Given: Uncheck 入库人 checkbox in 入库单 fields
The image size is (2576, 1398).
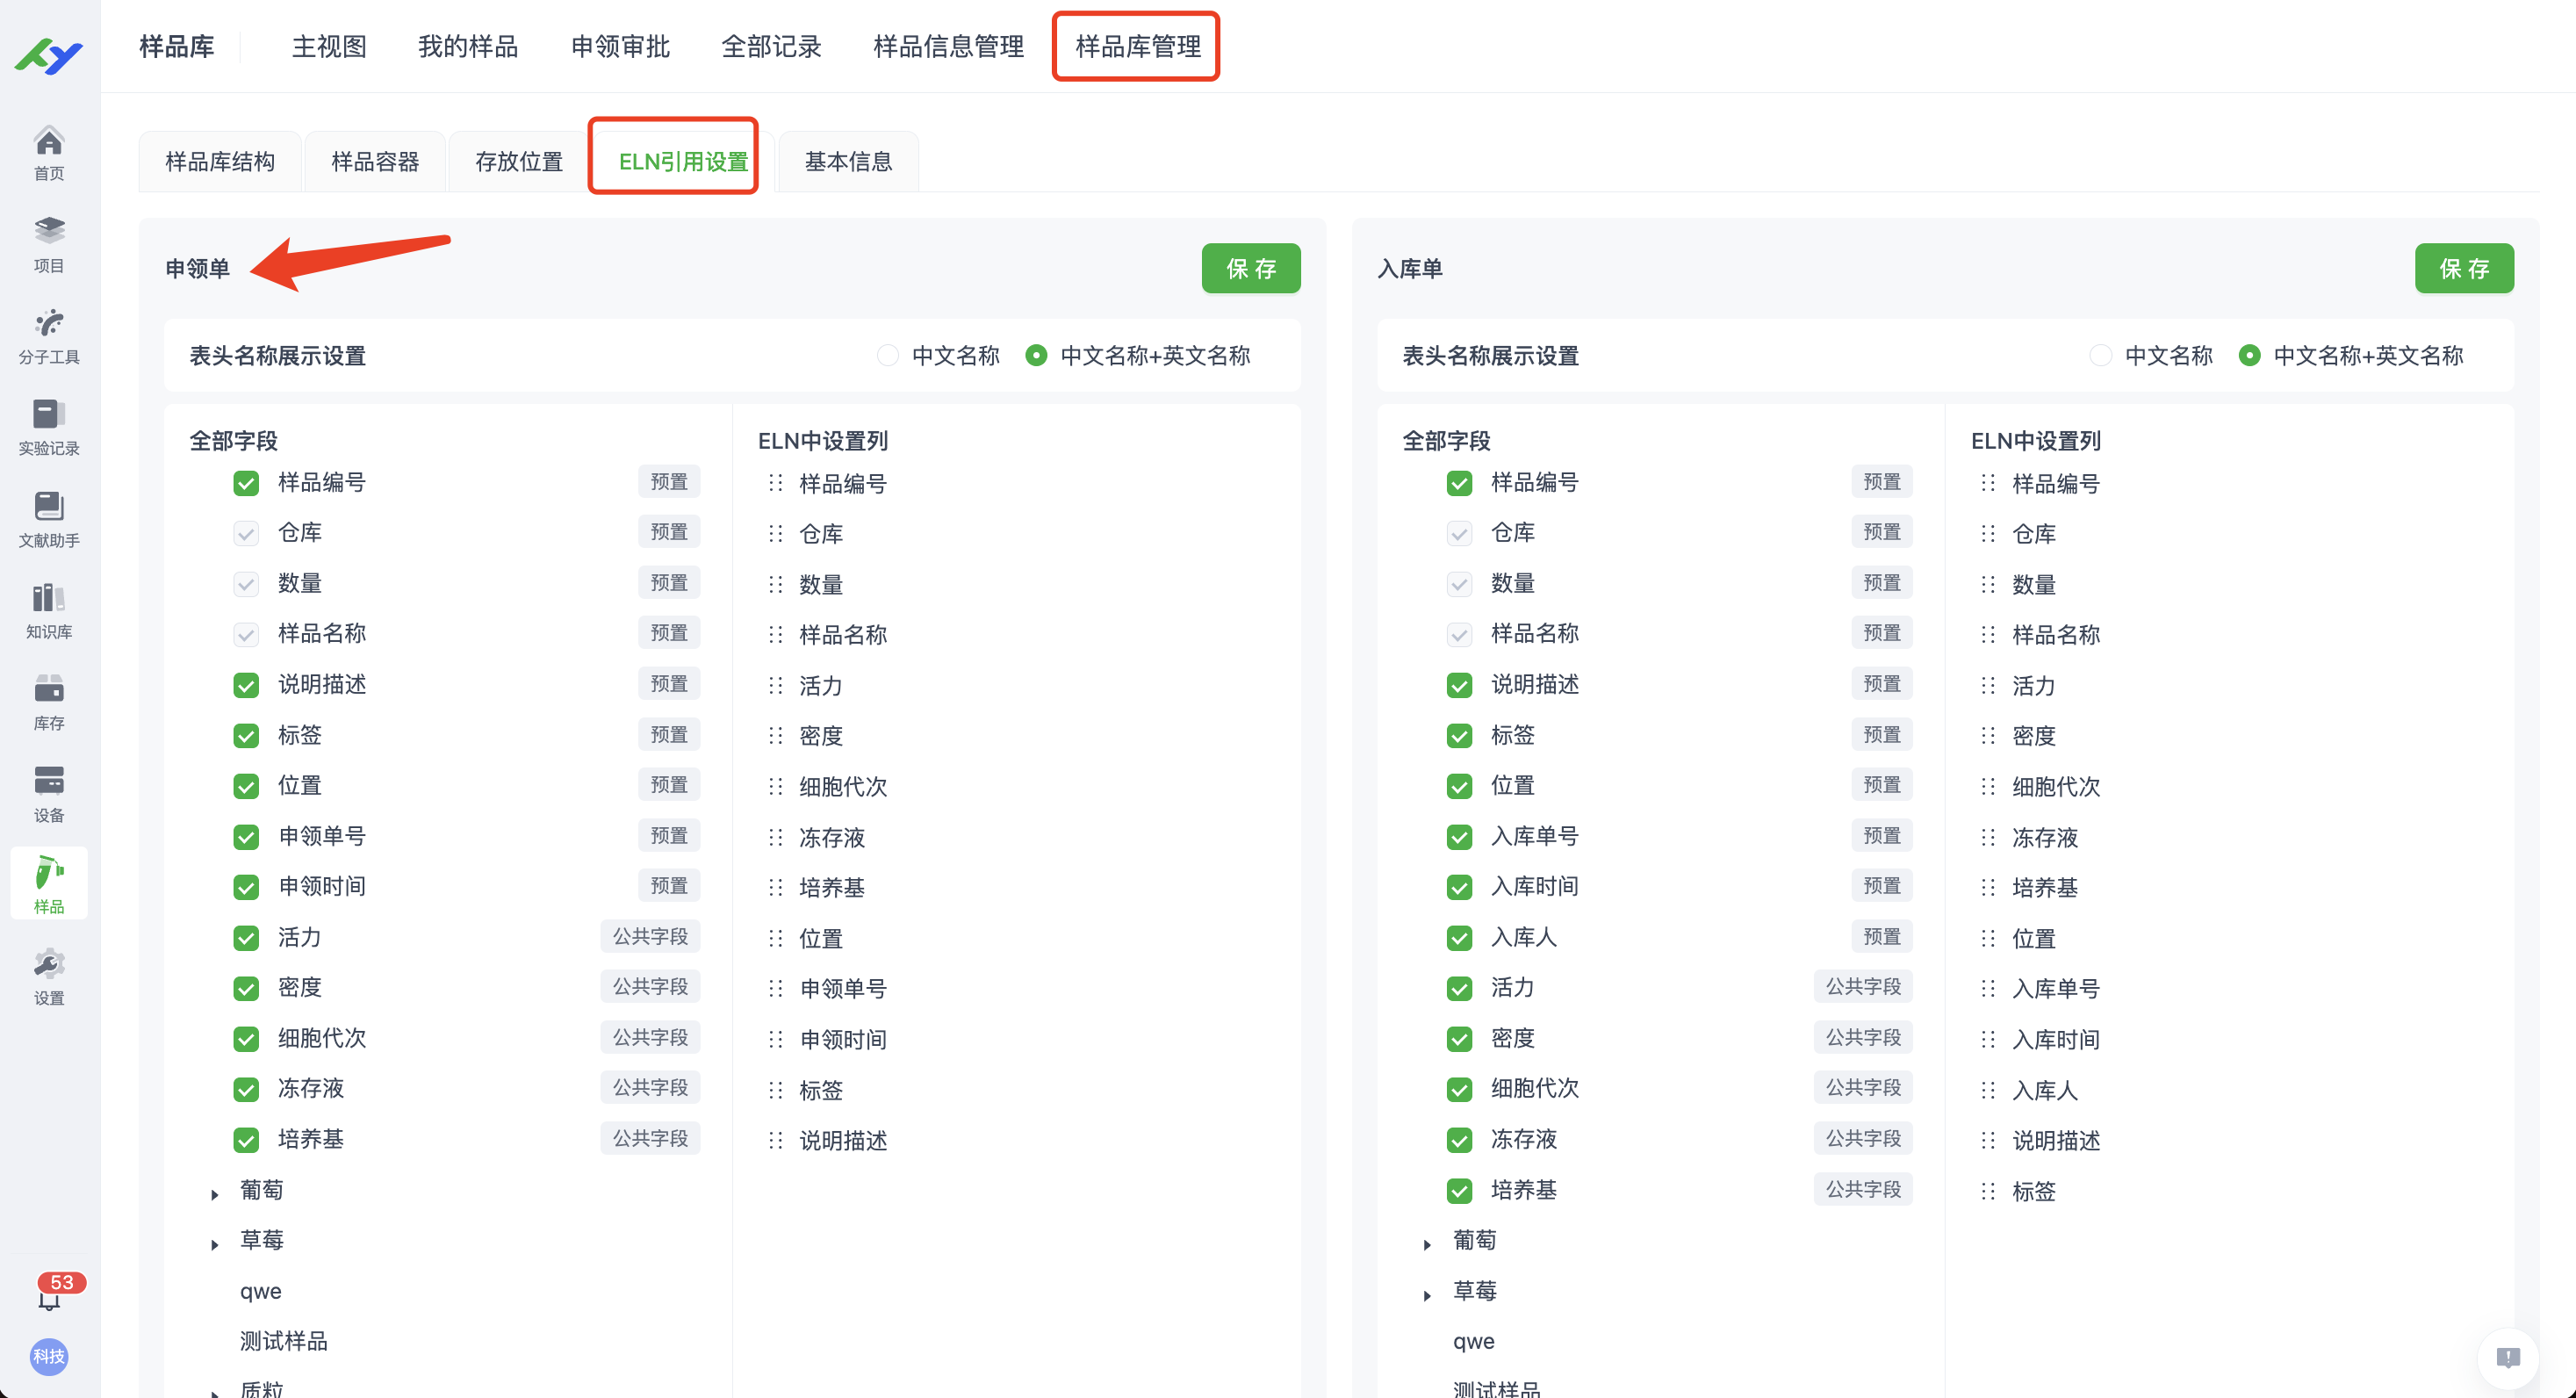Looking at the screenshot, I should point(1459,938).
